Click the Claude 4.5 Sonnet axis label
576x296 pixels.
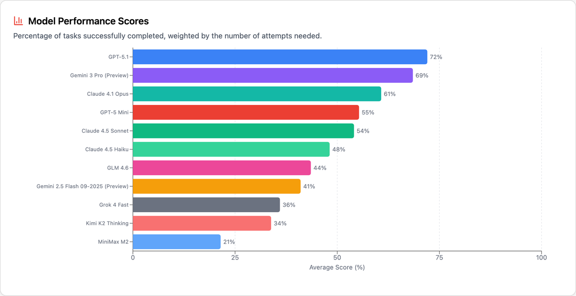pos(105,131)
